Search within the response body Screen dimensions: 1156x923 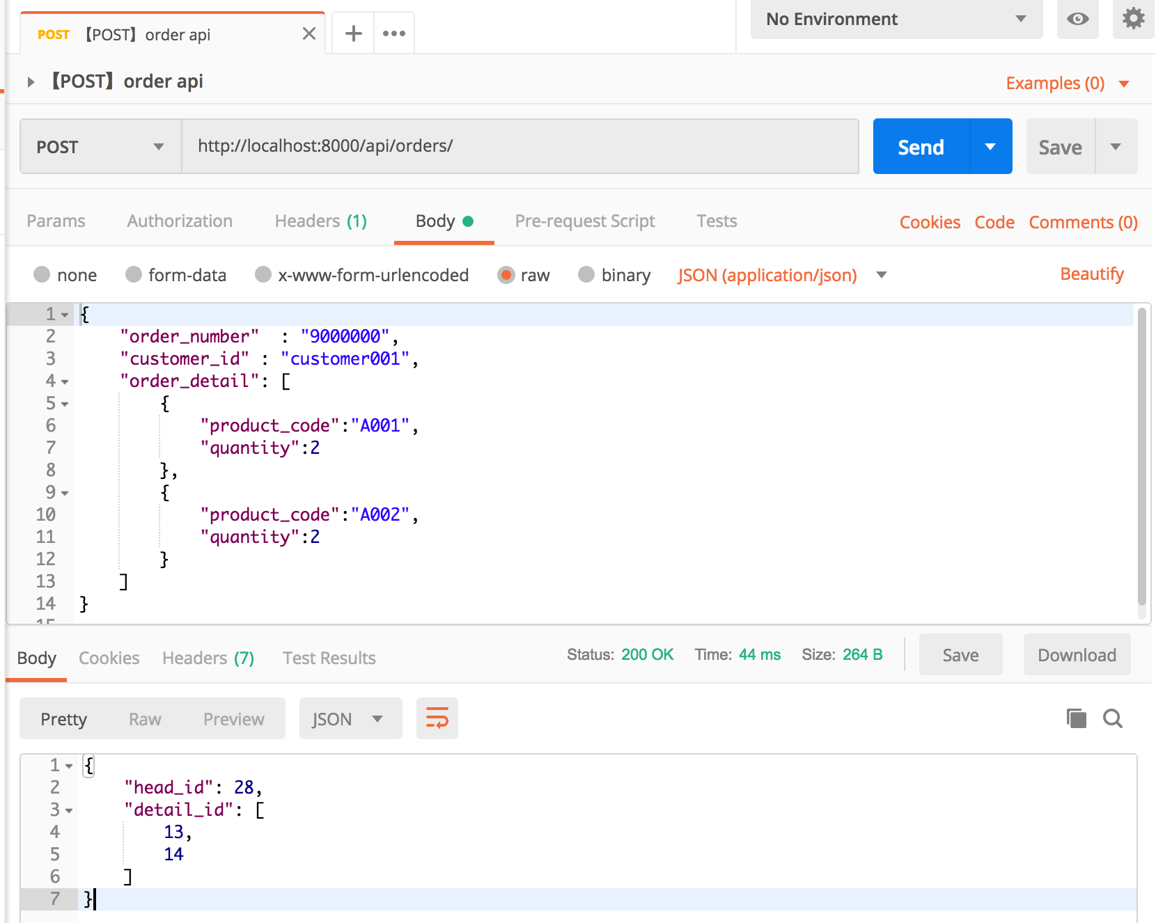coord(1113,718)
